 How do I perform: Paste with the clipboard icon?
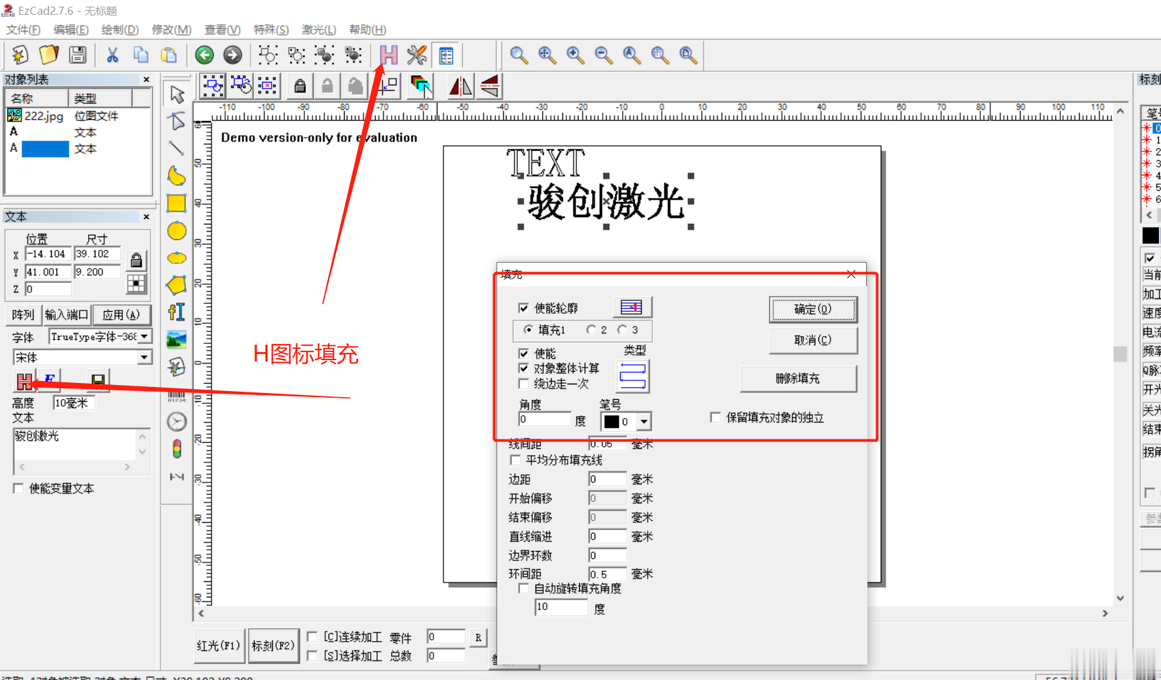[169, 54]
